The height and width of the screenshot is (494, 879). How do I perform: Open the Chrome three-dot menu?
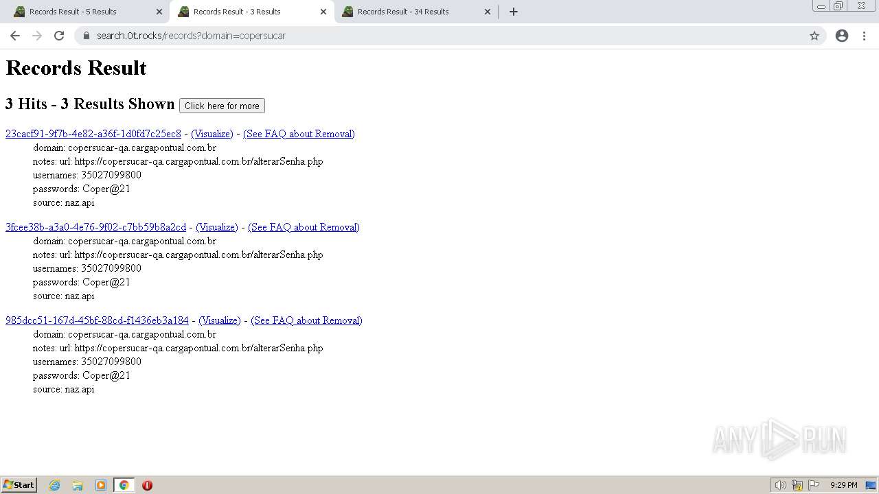865,36
